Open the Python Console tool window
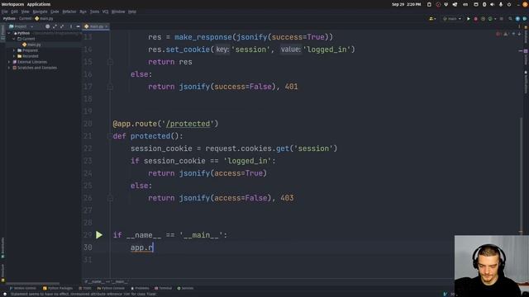529x297 pixels. click(111, 288)
